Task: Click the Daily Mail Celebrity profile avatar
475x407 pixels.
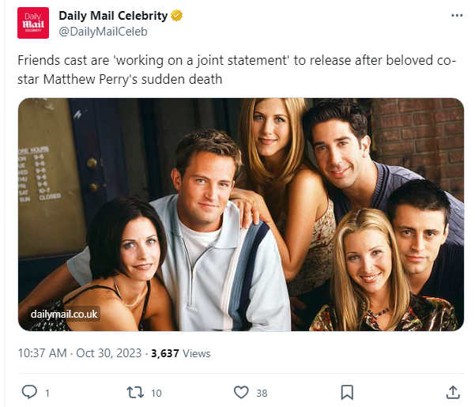Action: coord(33,23)
